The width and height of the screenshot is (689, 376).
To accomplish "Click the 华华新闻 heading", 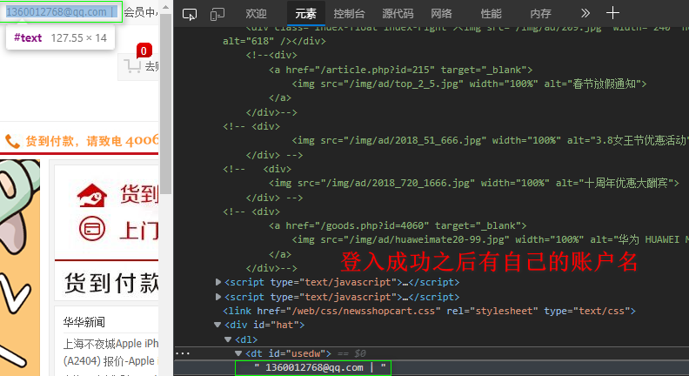I will (84, 322).
